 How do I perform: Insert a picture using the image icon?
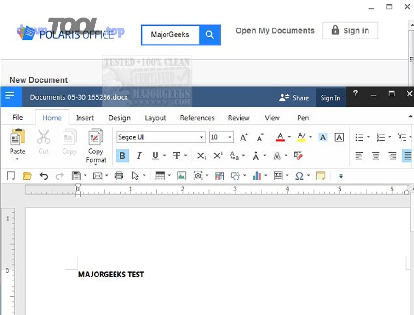[182, 176]
